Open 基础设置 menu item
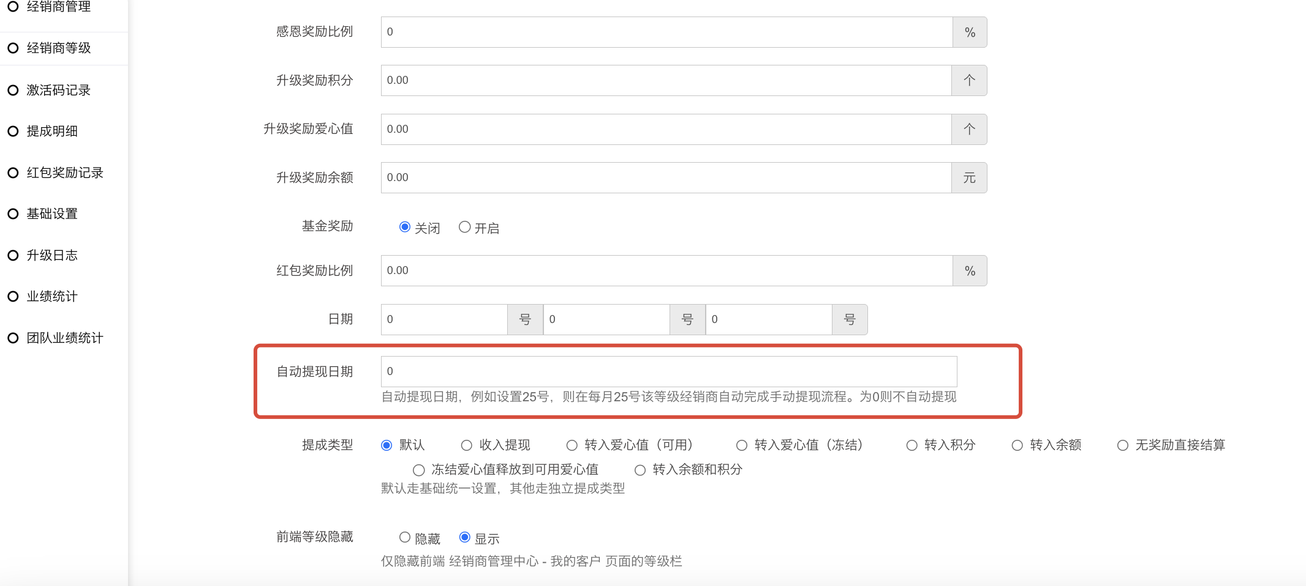Viewport: 1306px width, 586px height. (x=52, y=214)
